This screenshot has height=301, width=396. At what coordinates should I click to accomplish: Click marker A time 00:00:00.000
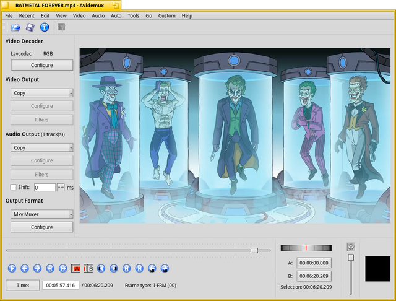tap(314, 263)
